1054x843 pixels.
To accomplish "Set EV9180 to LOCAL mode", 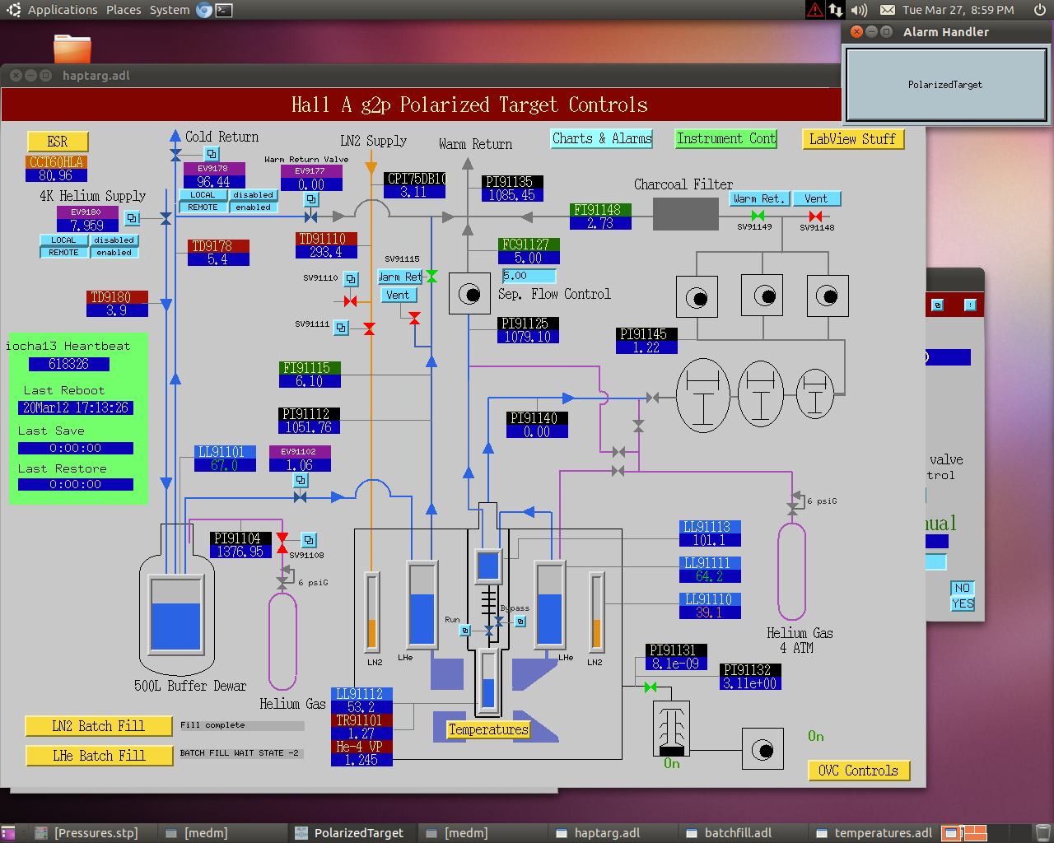I will coord(63,240).
